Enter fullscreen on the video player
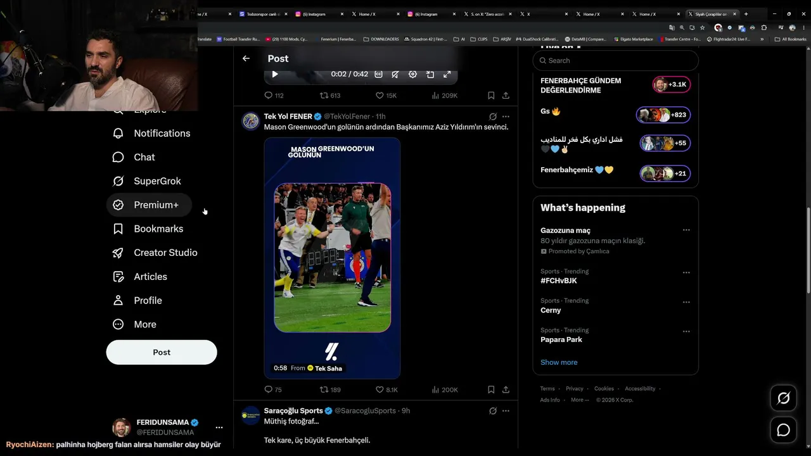Image resolution: width=811 pixels, height=456 pixels. click(x=447, y=74)
